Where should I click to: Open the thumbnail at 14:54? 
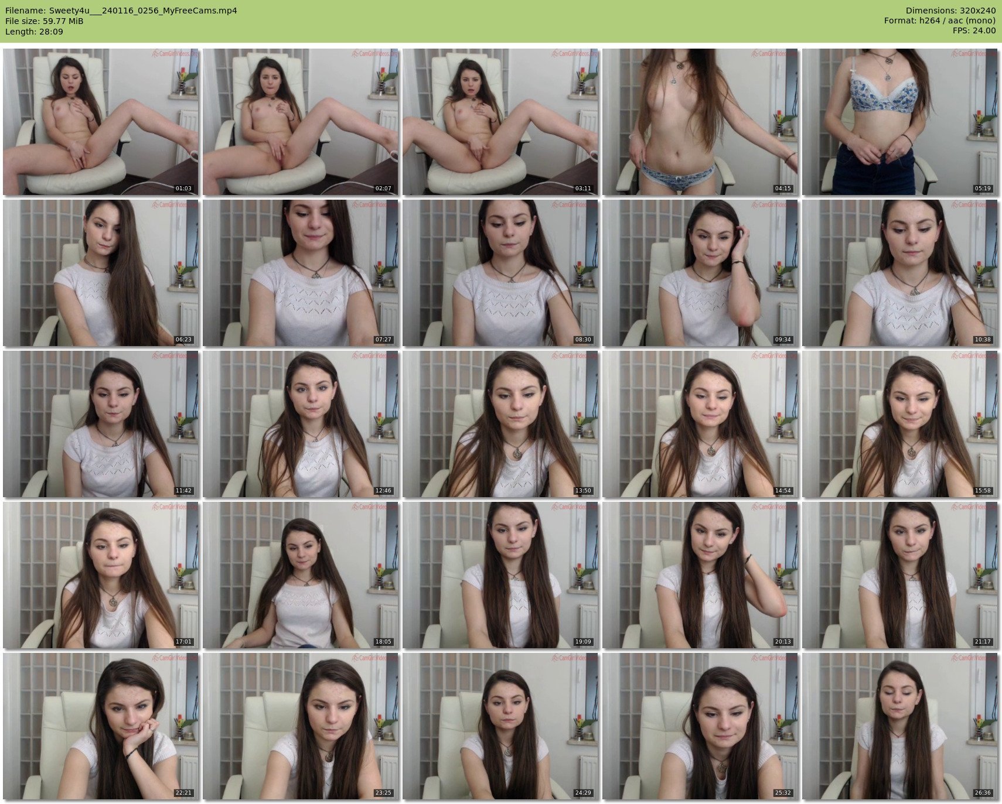coord(700,424)
